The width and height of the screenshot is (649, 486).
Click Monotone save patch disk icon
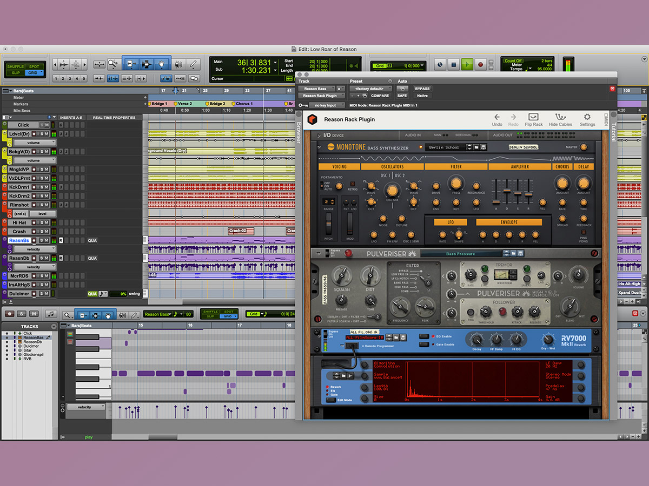pyautogui.click(x=483, y=147)
